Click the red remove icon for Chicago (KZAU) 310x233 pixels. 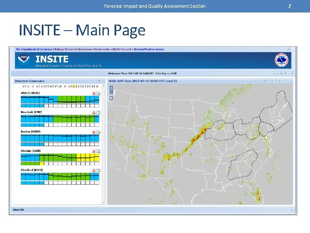click(94, 151)
